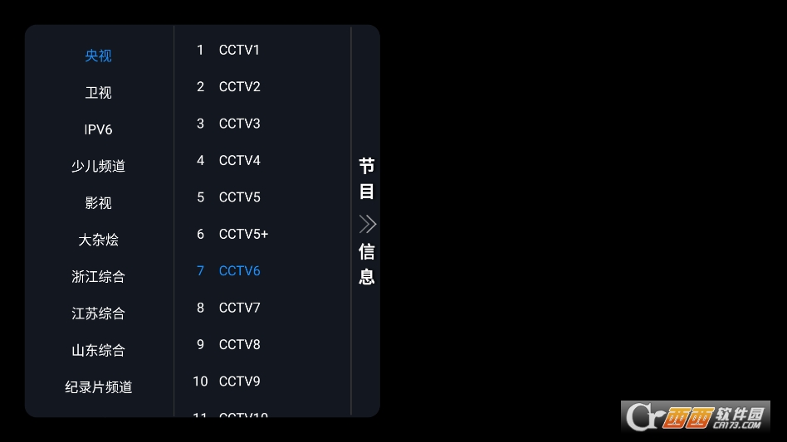
Task: Switch to 浙江综合 category
Action: (98, 276)
